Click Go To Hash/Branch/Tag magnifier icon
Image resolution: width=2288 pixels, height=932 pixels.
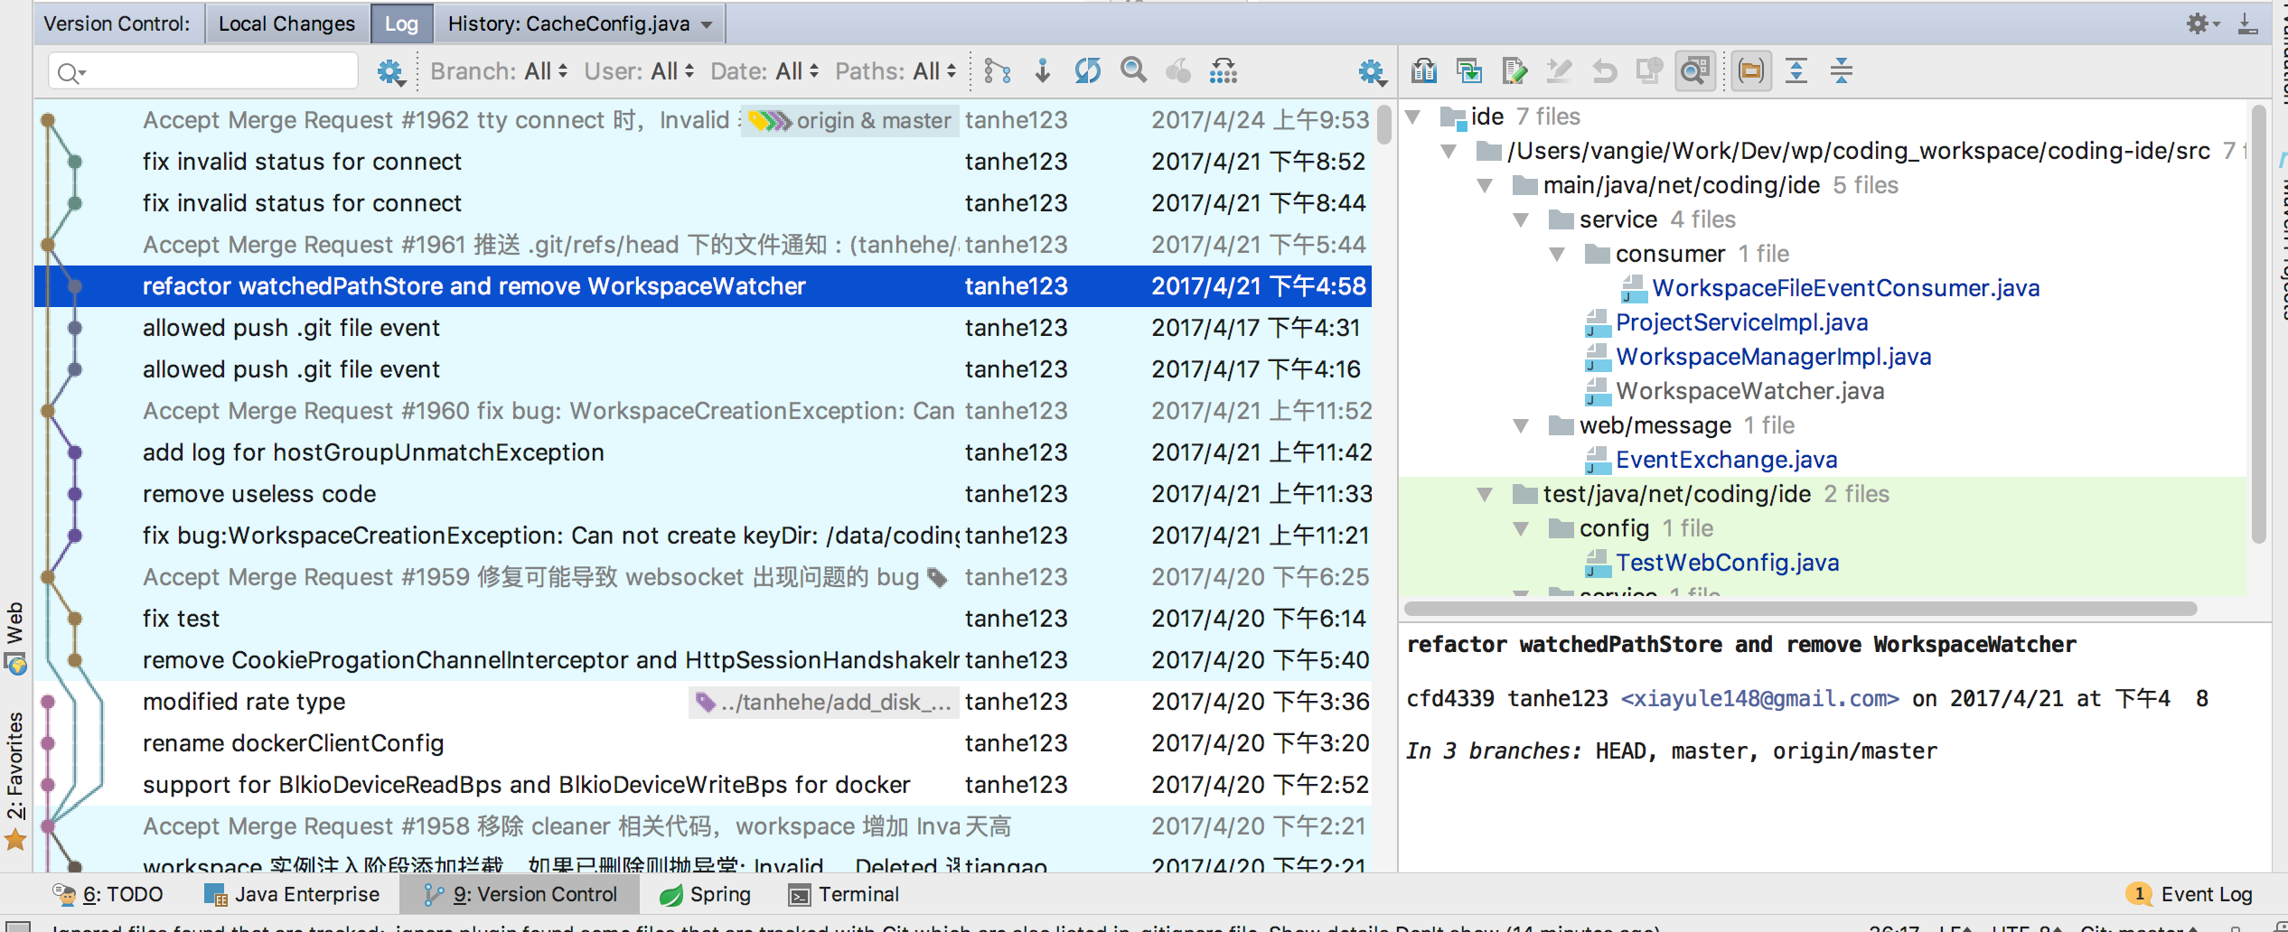(1133, 70)
